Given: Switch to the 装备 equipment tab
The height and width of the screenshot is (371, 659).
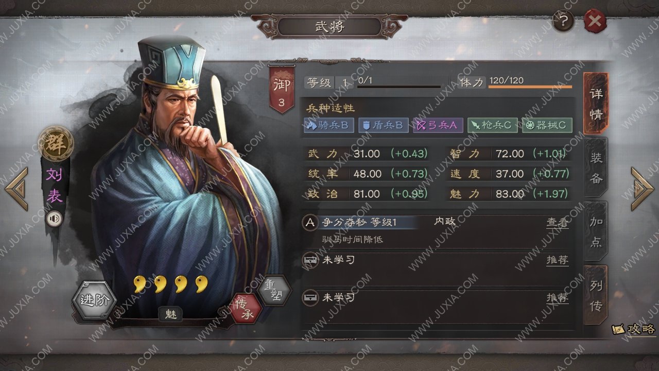Looking at the screenshot, I should [x=596, y=167].
